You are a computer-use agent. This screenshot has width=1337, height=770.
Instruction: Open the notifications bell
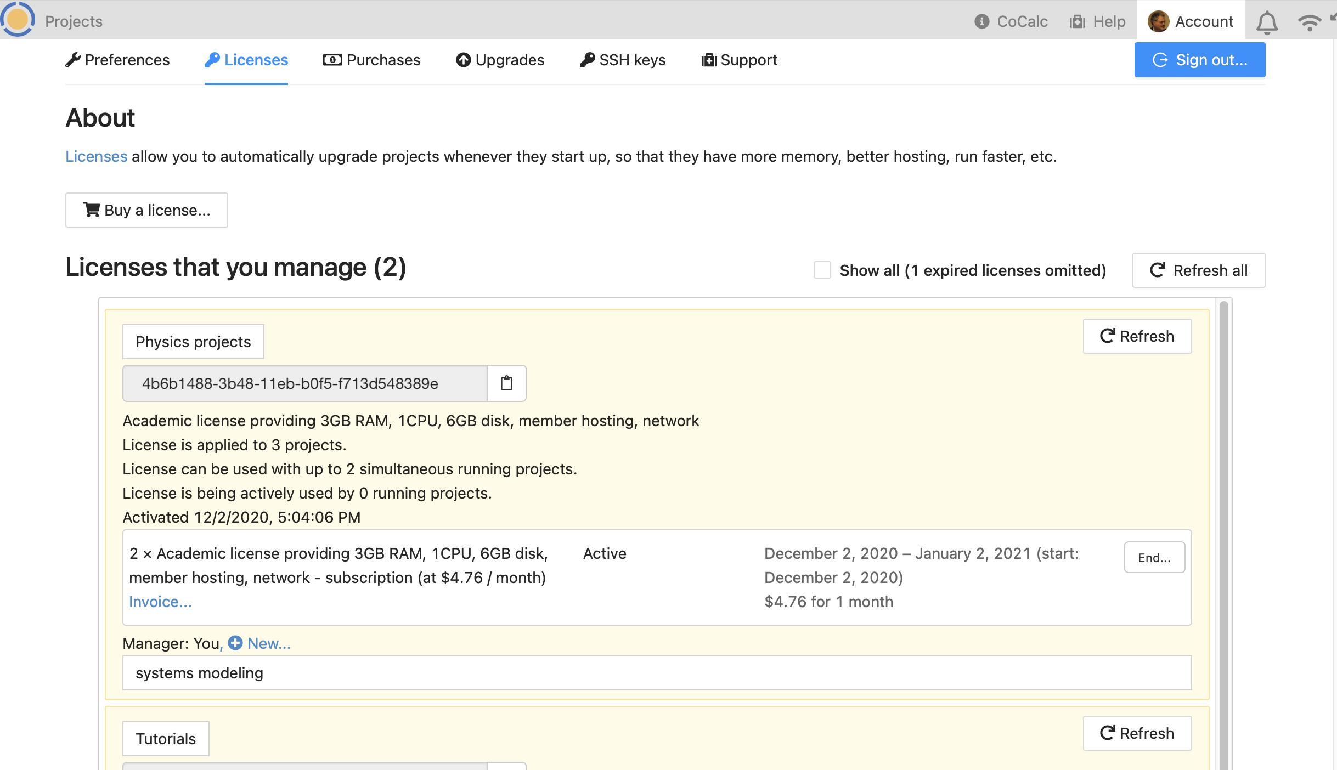[1267, 22]
